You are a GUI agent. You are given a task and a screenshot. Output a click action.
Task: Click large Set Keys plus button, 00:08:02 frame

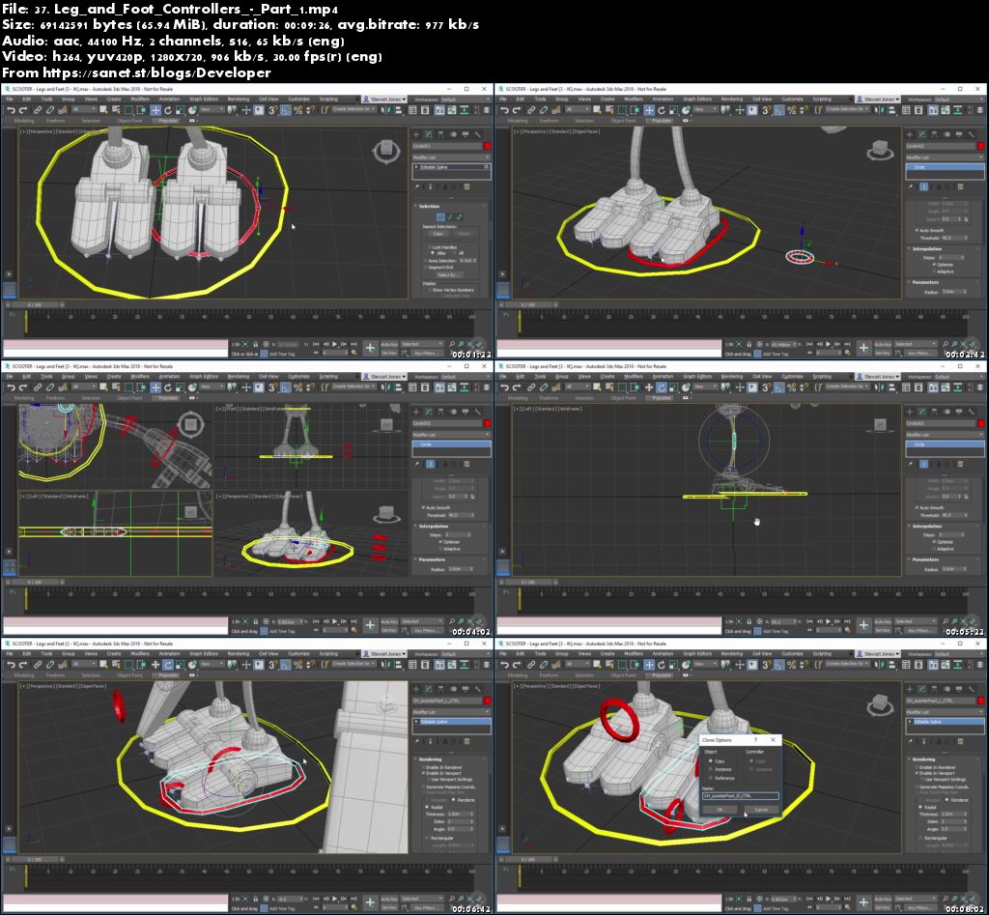pos(863,902)
